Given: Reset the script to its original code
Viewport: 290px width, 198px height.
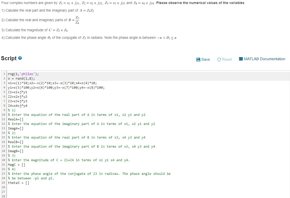Looking at the screenshot, I should tap(225, 59).
